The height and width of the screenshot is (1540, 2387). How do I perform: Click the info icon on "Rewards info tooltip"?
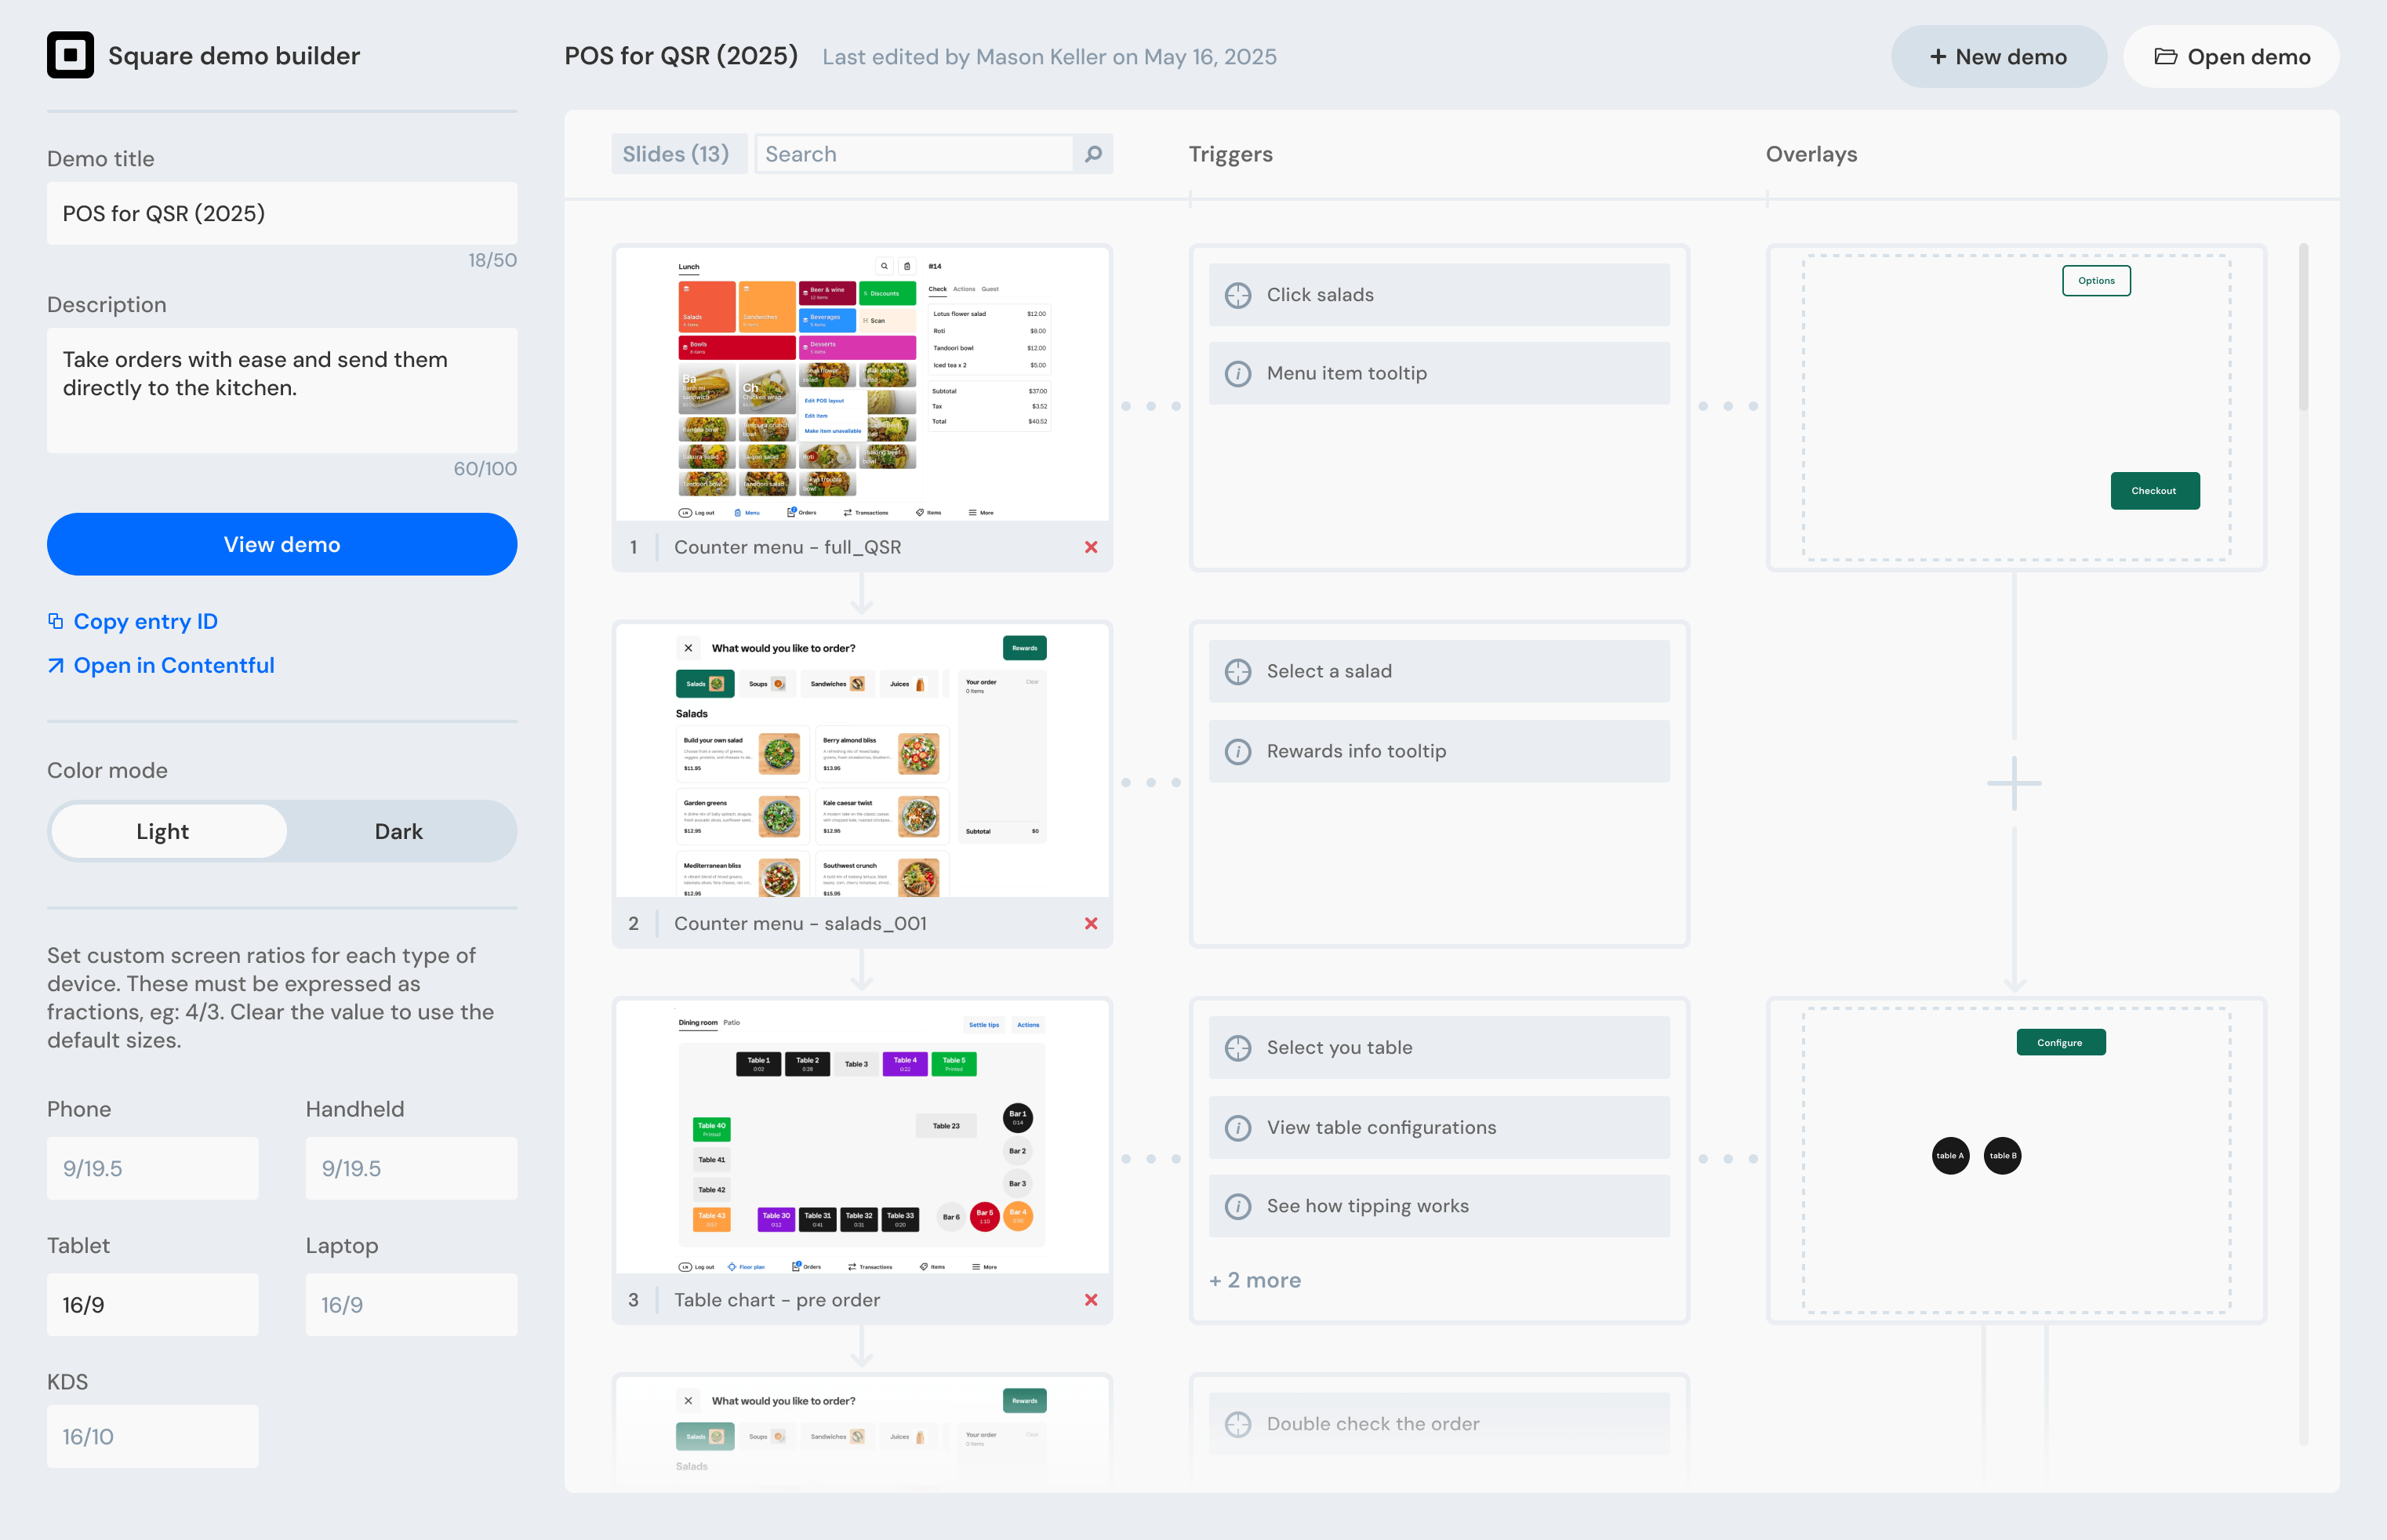1239,751
